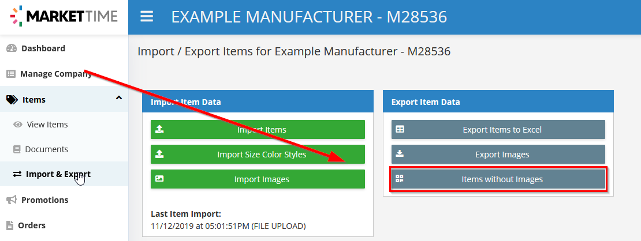
Task: Click the Items tag icon
Action: (12, 100)
